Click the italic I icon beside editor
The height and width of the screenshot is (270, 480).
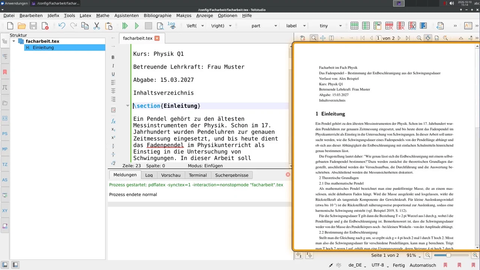tap(113, 66)
